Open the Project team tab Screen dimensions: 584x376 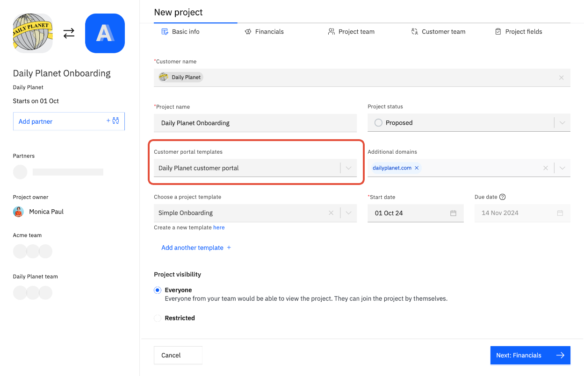click(x=351, y=32)
